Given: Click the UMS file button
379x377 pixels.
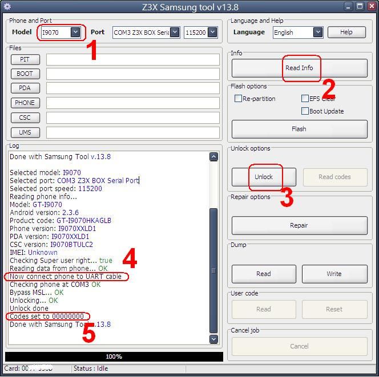Looking at the screenshot, I should [25, 132].
